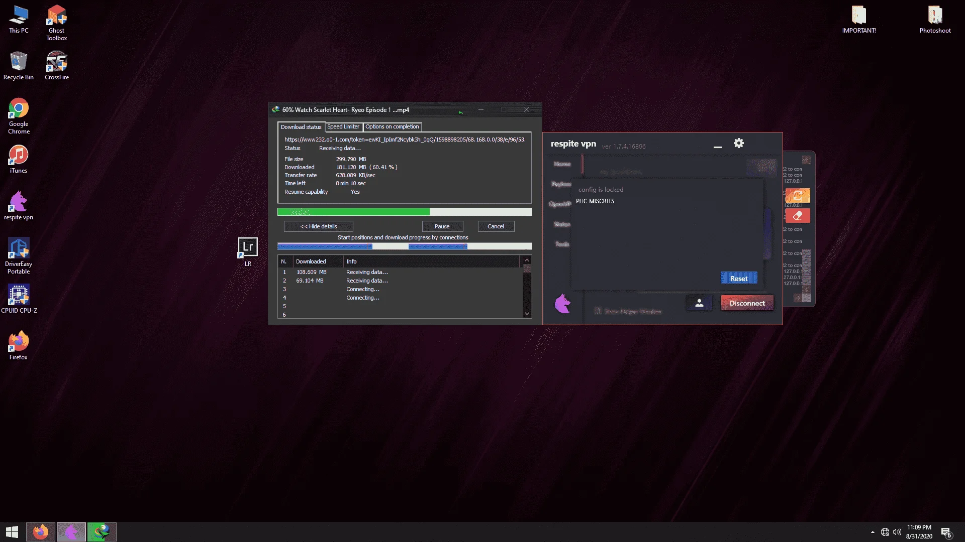The width and height of the screenshot is (965, 542).
Task: Switch to Download status tab
Action: click(301, 127)
